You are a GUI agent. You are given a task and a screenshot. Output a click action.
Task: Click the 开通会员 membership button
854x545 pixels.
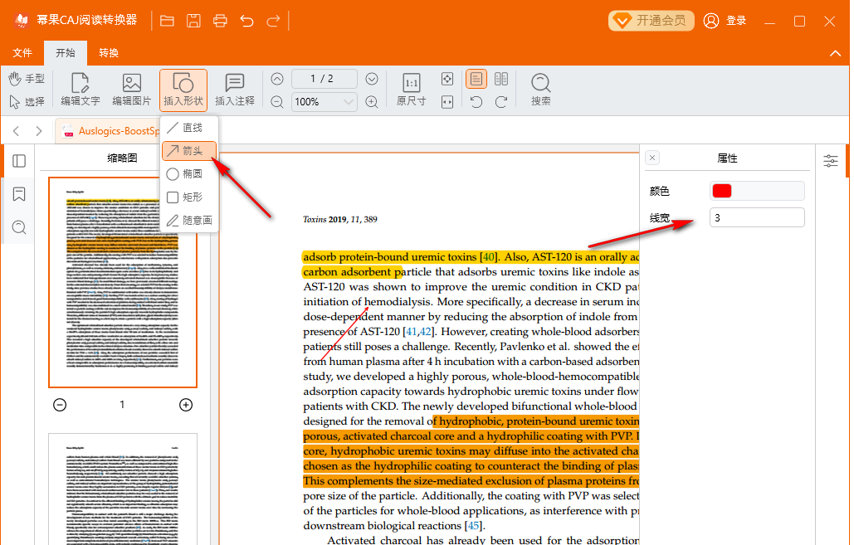click(651, 21)
